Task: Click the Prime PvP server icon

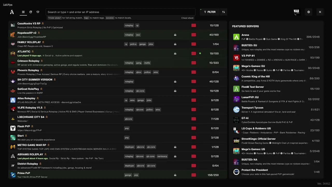Action: click(x=13, y=175)
